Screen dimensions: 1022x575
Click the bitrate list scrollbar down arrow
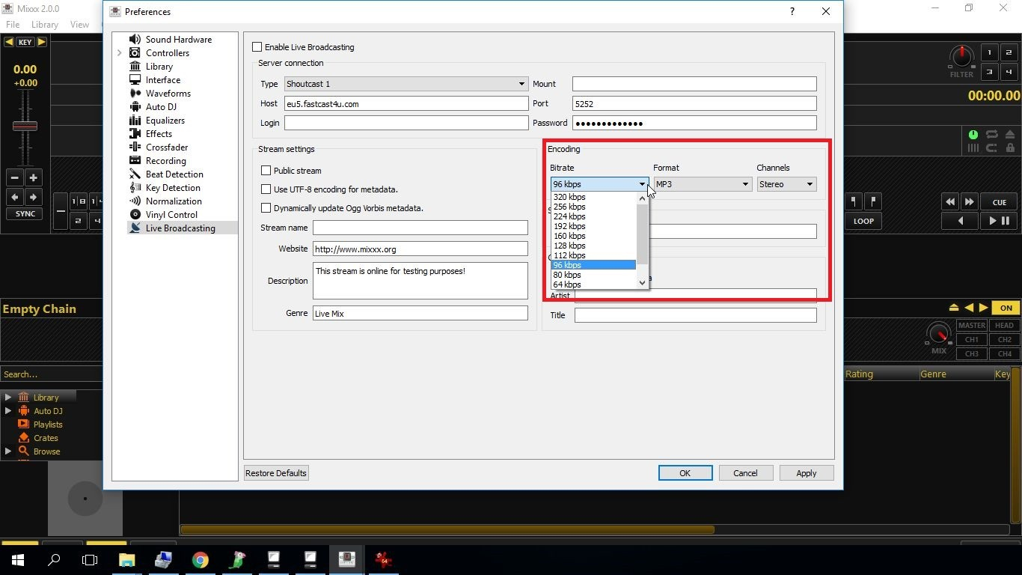(642, 283)
